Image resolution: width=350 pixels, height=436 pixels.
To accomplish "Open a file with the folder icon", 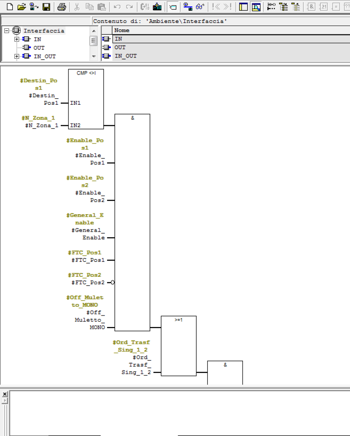I will (x=21, y=7).
